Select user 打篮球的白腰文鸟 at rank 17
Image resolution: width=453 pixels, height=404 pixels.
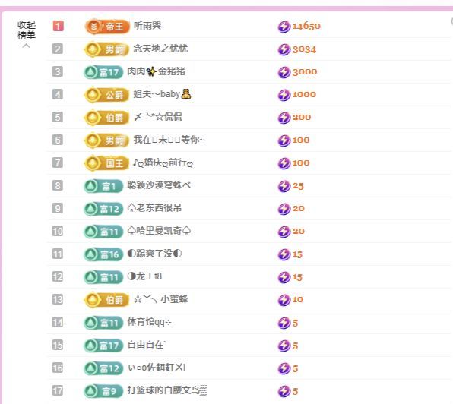[167, 390]
